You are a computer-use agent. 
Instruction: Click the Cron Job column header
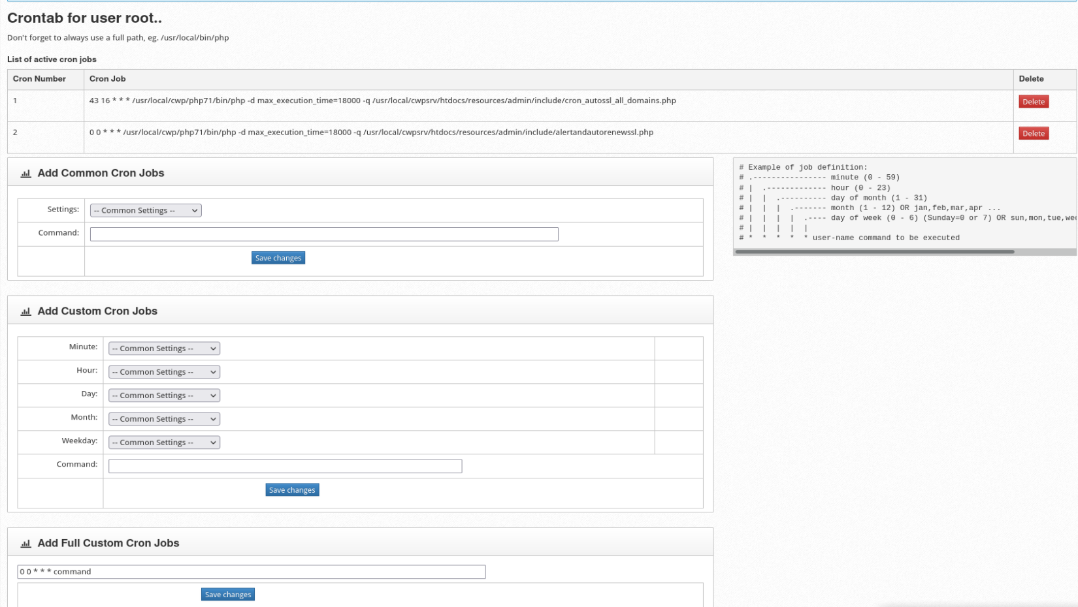(107, 79)
